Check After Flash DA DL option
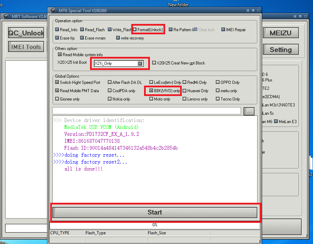The width and height of the screenshot is (313, 244). 110,82
